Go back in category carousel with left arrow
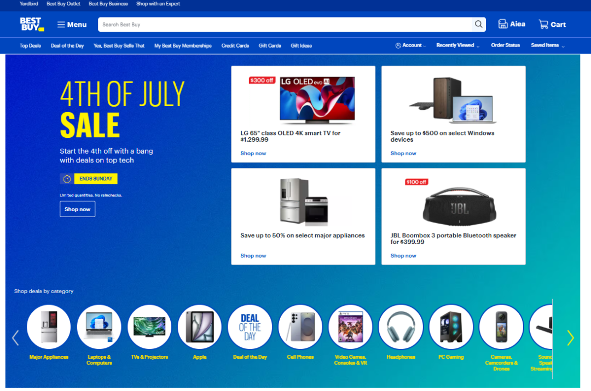Screen dimensions: 591x391 15,337
